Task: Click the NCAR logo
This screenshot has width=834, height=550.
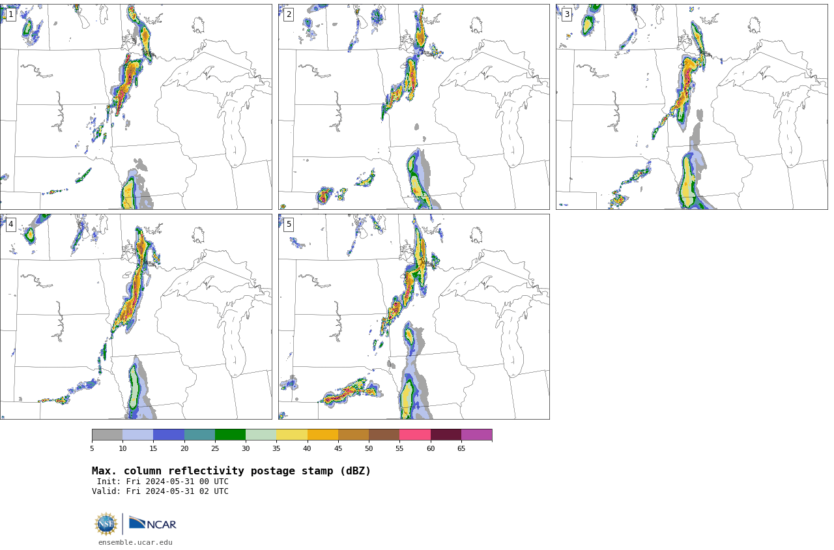Action: (x=152, y=523)
